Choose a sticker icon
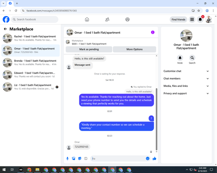The height and width of the screenshot is (173, 217). point(80,159)
